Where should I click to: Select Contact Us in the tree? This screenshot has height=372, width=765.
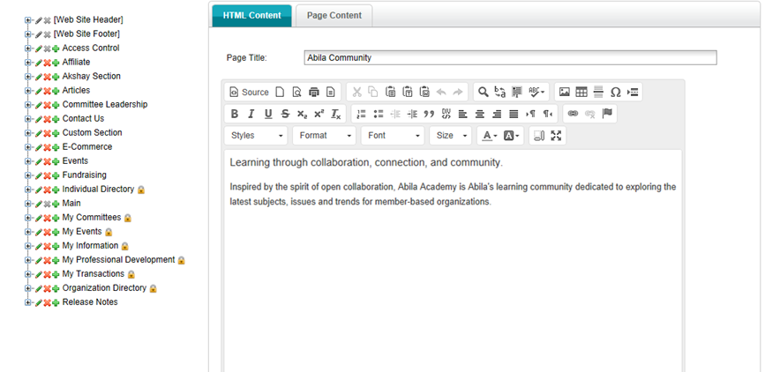click(83, 118)
